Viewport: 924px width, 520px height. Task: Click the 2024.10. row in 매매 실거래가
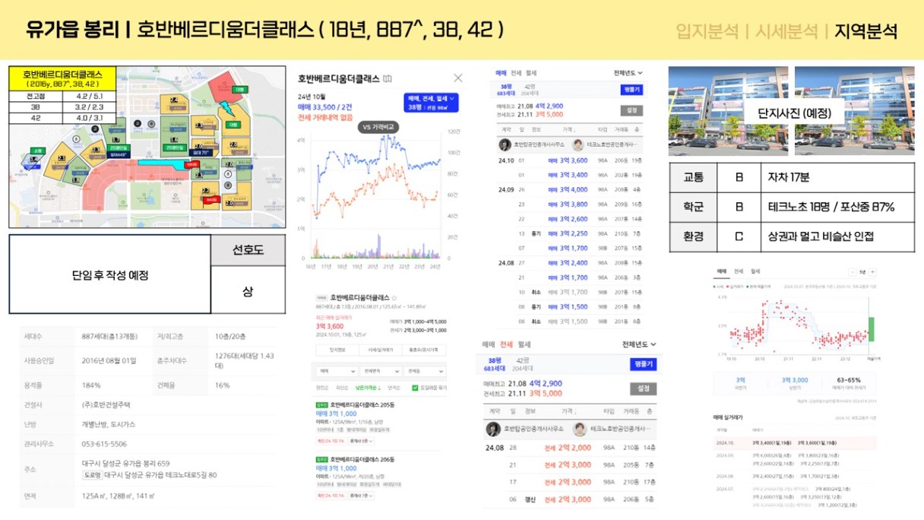(793, 442)
